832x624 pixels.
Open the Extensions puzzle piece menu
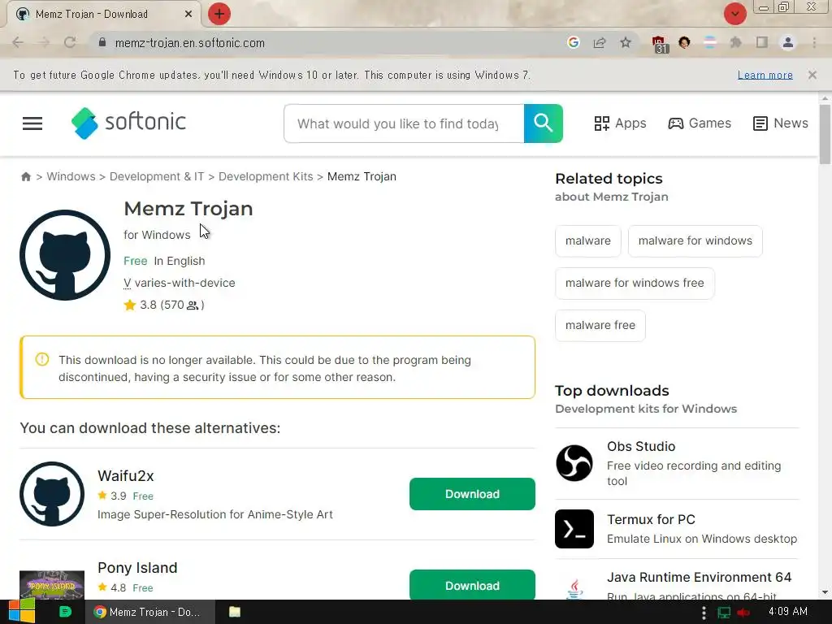735,42
